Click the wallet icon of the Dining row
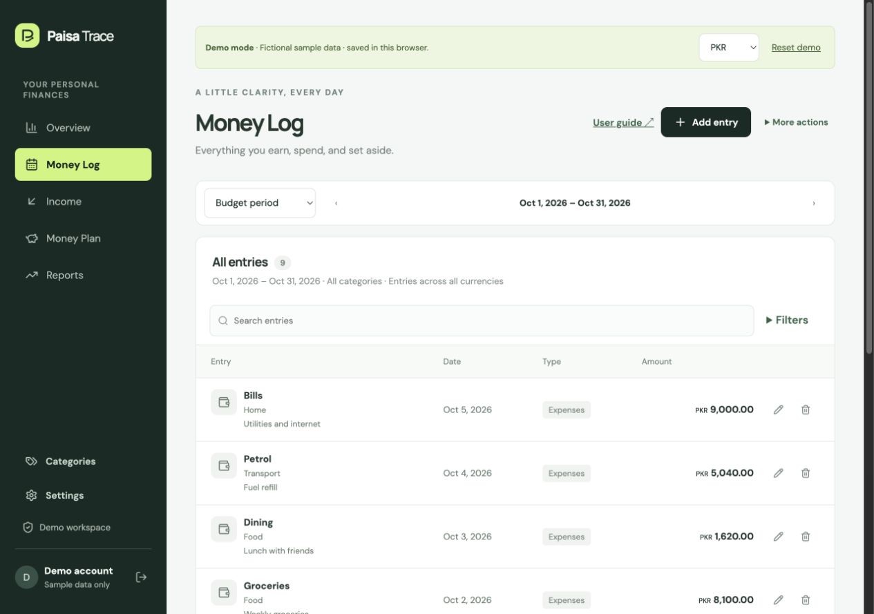The image size is (874, 614). click(224, 529)
